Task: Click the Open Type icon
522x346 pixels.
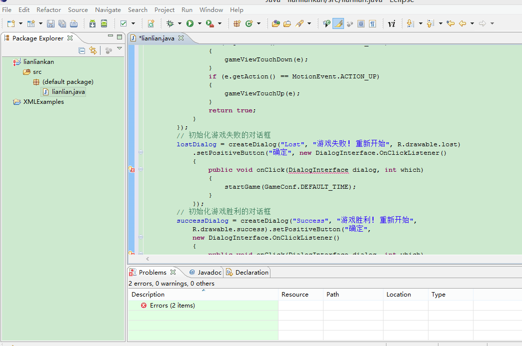Action: click(275, 23)
